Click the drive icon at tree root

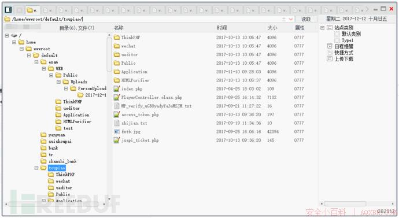pyautogui.click(x=14, y=35)
